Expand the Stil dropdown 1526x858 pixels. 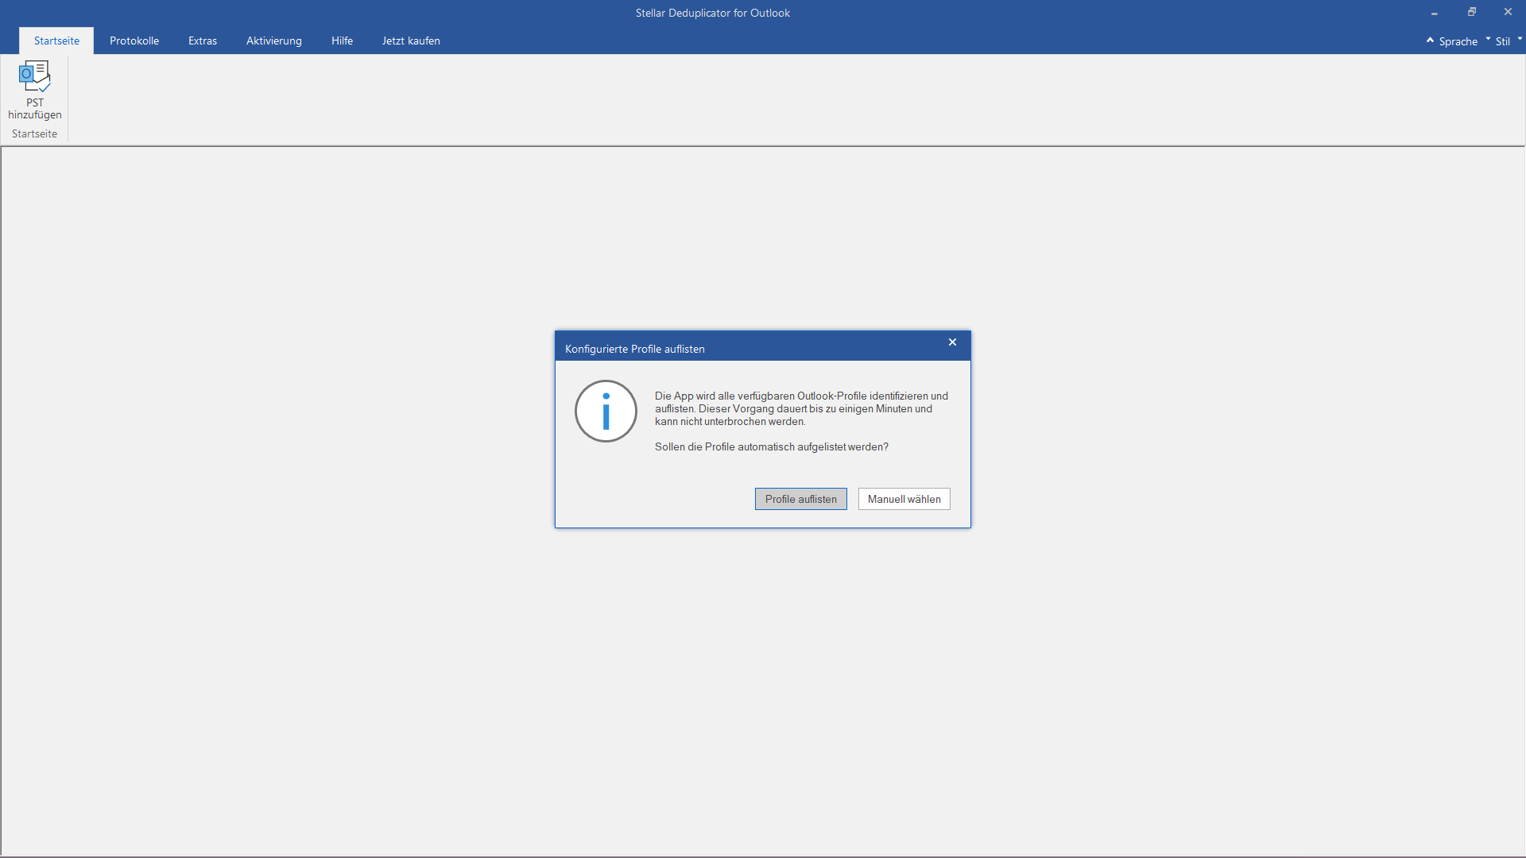click(1509, 41)
